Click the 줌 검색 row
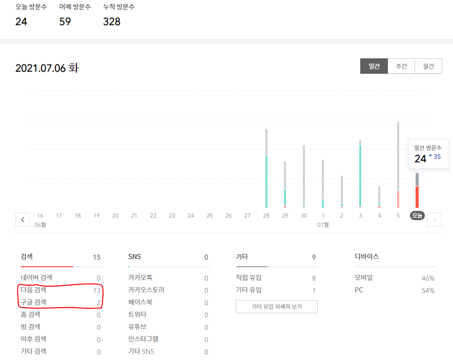The image size is (453, 364). (x=61, y=315)
